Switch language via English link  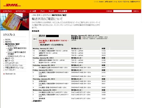pos(101,2)
